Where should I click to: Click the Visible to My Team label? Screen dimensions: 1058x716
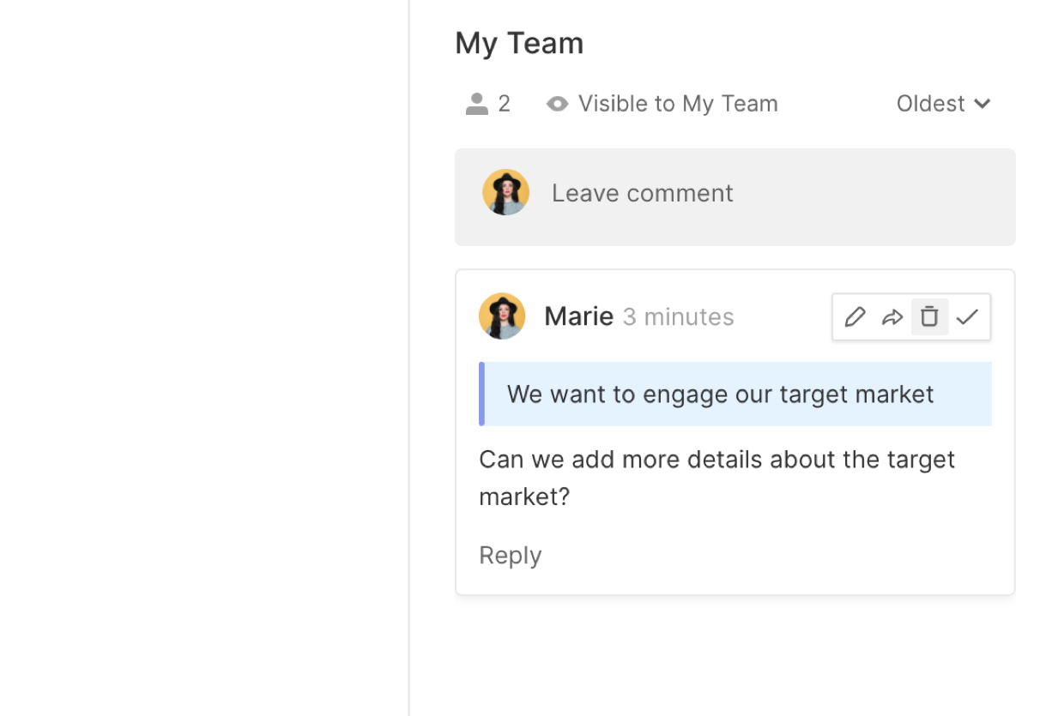point(678,104)
